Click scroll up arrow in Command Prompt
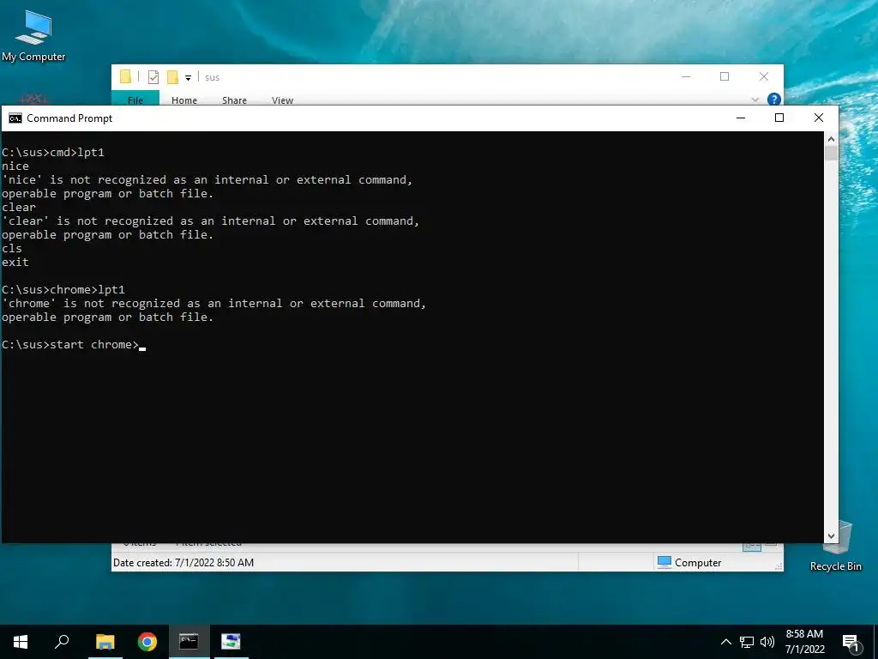 (831, 138)
